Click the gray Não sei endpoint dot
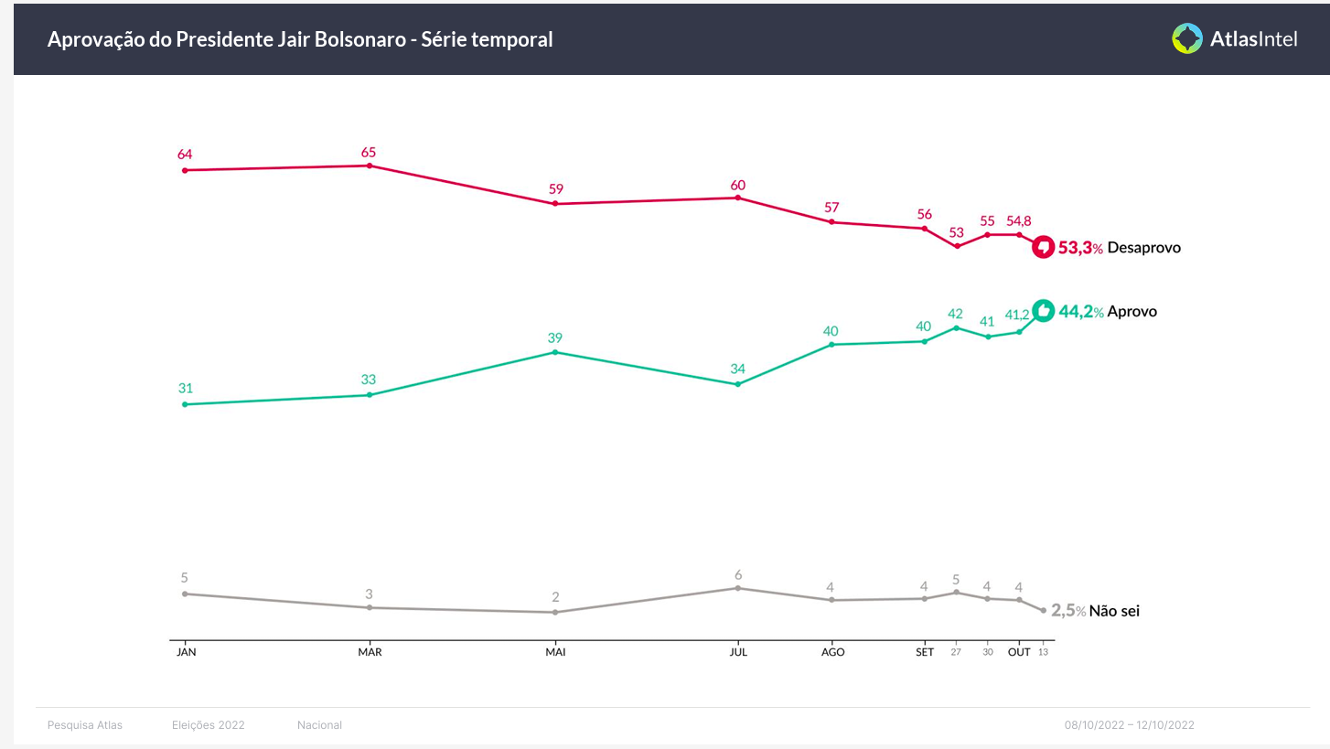 pyautogui.click(x=1043, y=610)
